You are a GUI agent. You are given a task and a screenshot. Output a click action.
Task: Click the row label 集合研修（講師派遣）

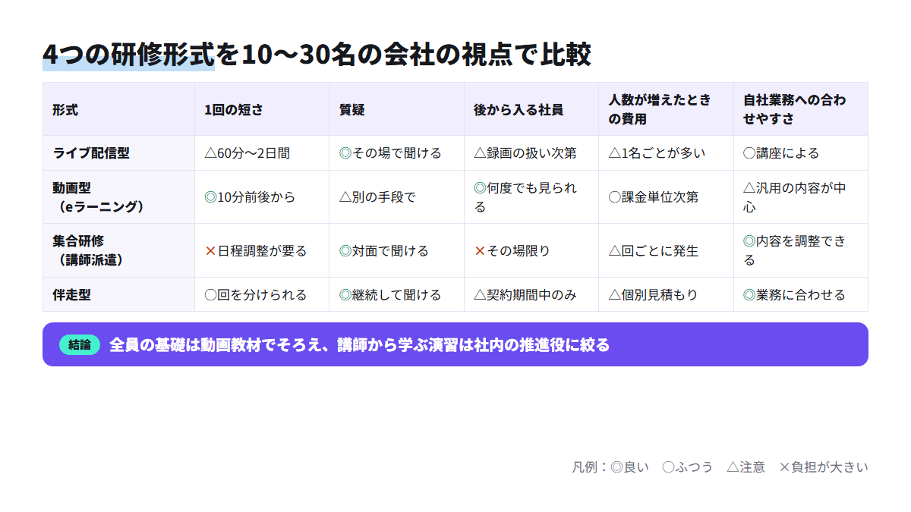(118, 250)
